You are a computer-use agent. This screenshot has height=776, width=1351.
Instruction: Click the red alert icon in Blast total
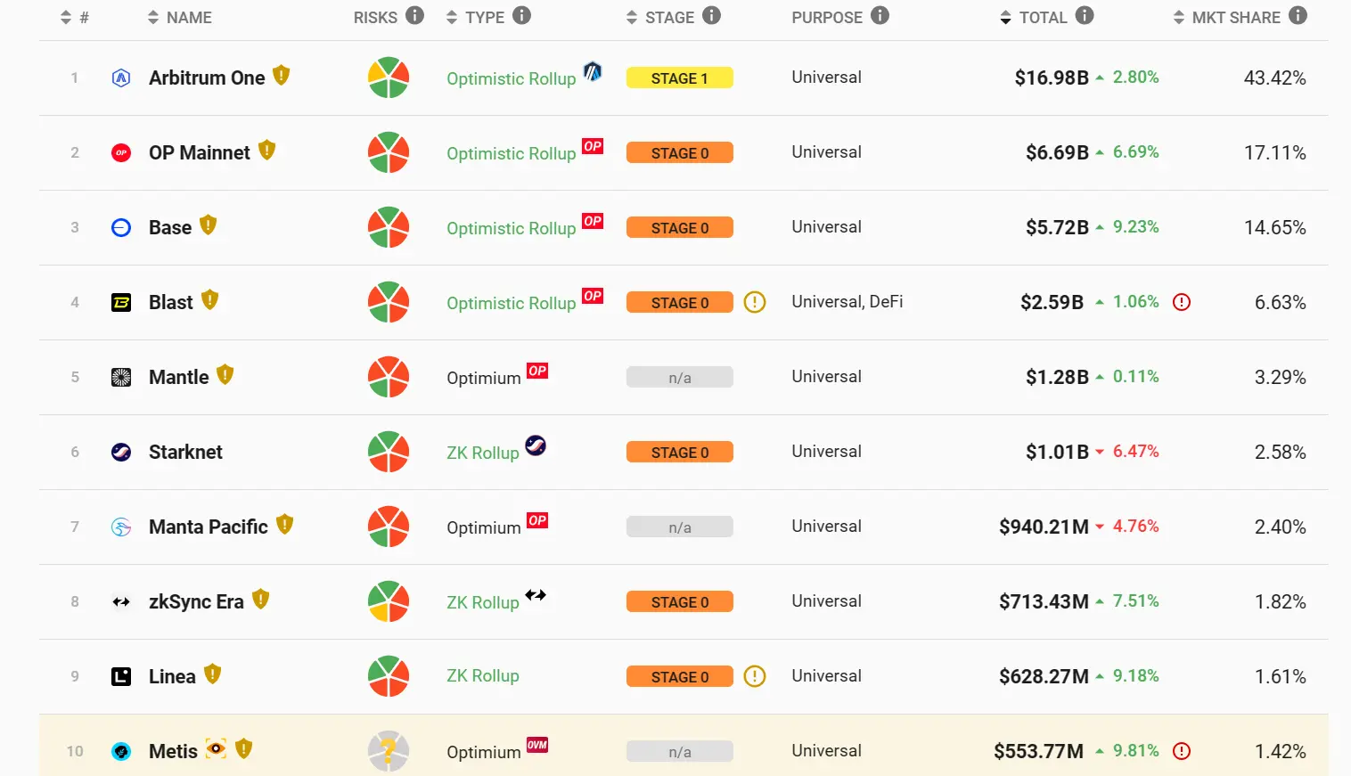click(x=1182, y=302)
